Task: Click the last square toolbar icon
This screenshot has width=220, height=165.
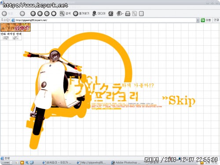Action: [141, 14]
